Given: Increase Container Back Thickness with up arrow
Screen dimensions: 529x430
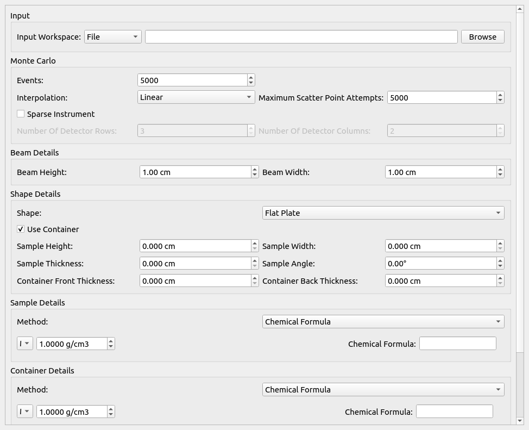Looking at the screenshot, I should 500,278.
